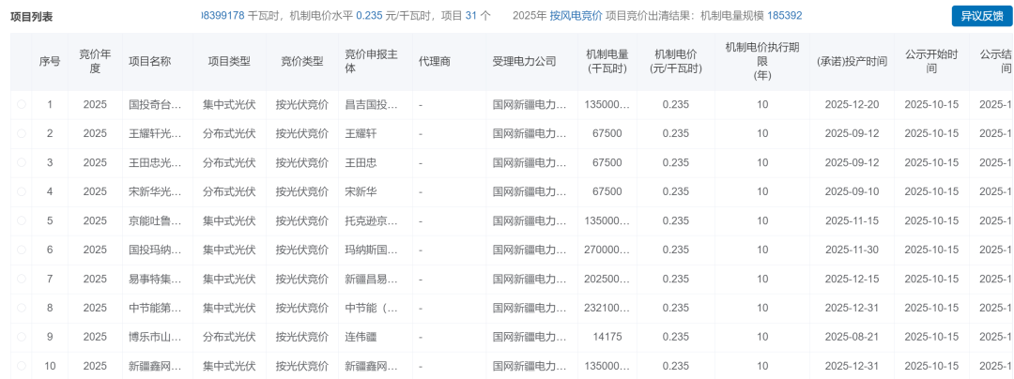This screenshot has height=379, width=1014.
Task: Select radio button for row 9 博乐市山
Action: pos(22,337)
